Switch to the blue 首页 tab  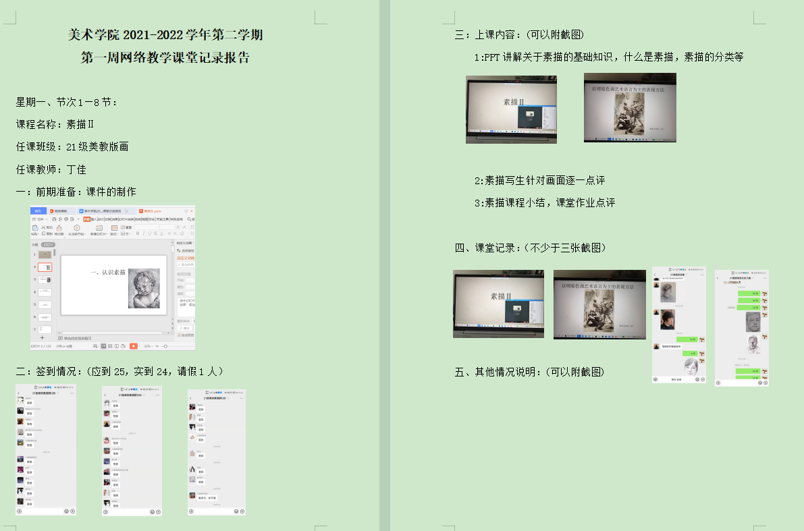(38, 211)
